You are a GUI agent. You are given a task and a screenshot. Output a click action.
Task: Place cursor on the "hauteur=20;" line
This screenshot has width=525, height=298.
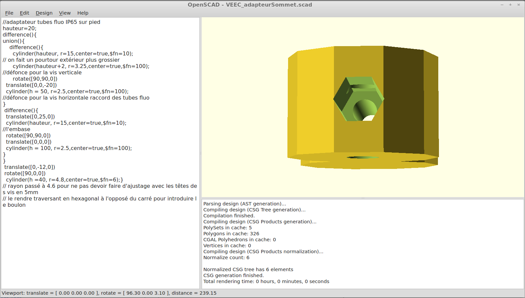tap(20, 29)
